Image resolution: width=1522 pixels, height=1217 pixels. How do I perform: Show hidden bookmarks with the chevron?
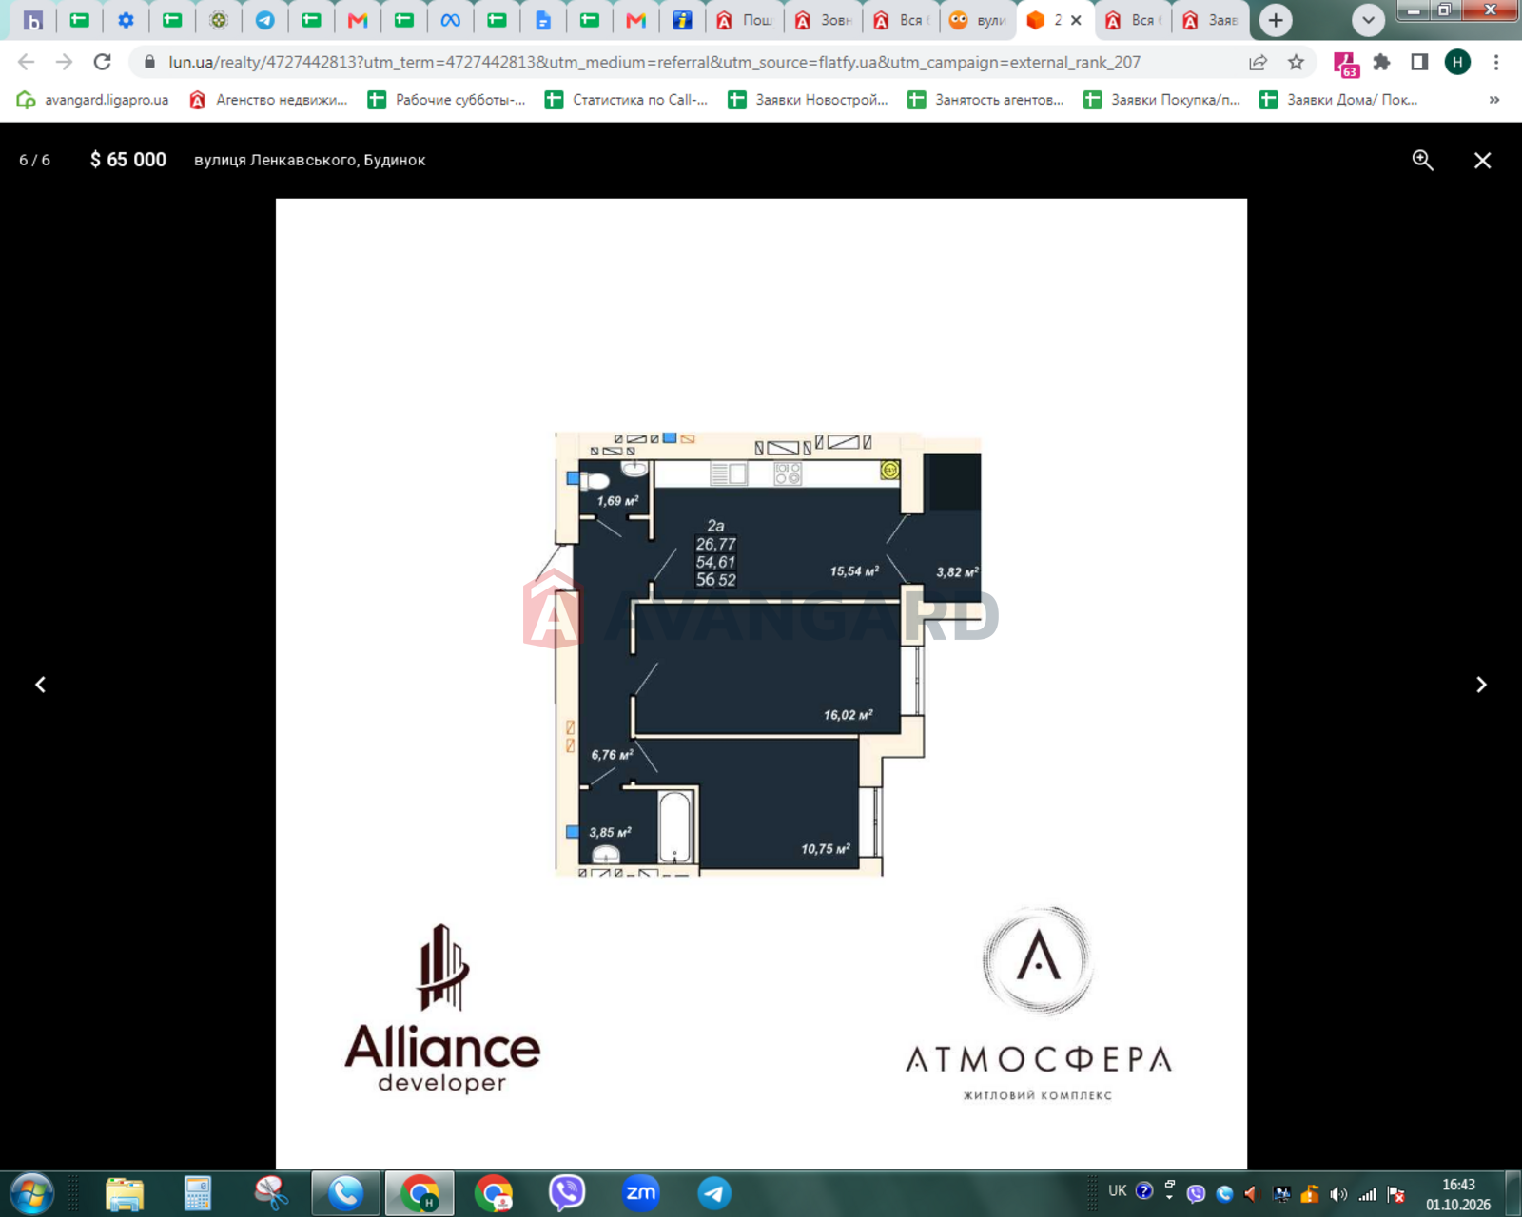coord(1494,100)
